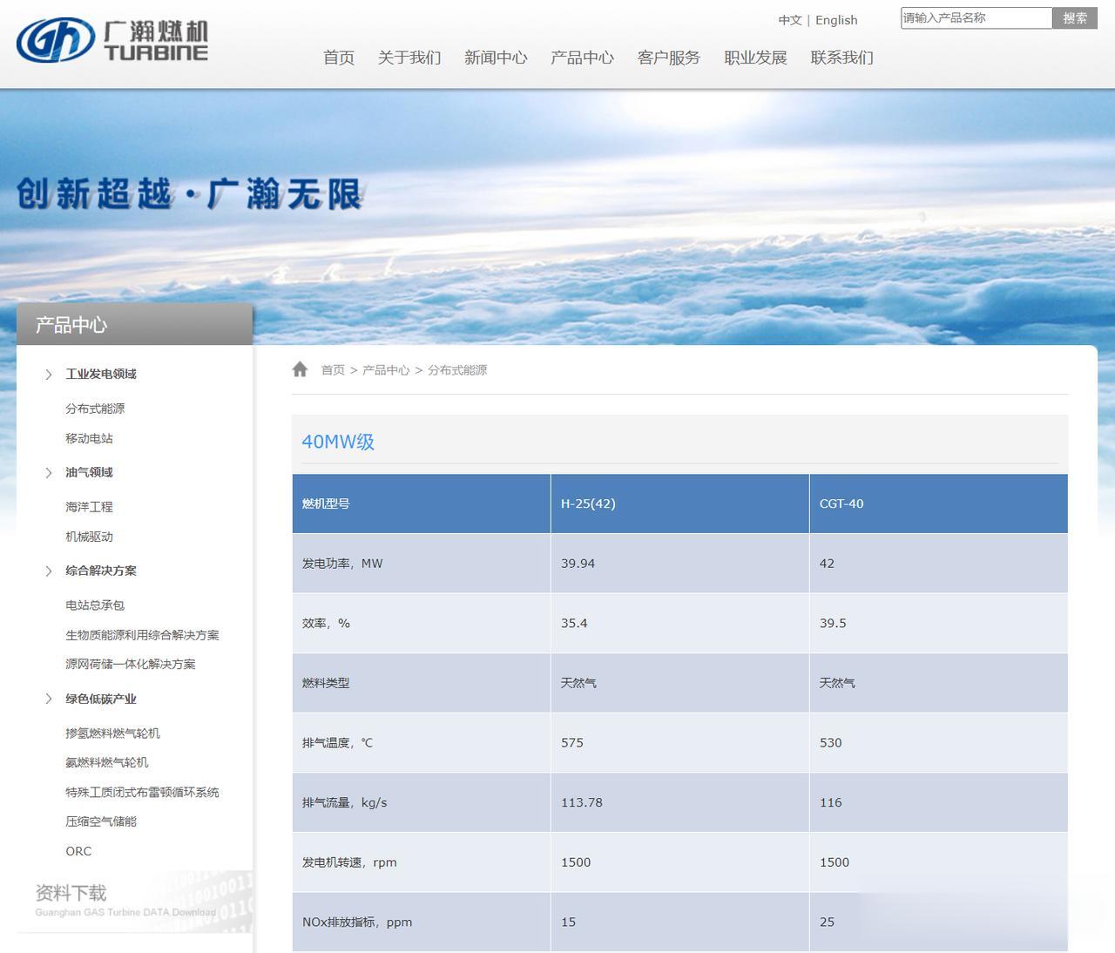Select 机械驱动 in sidebar
The width and height of the screenshot is (1115, 953).
(89, 537)
